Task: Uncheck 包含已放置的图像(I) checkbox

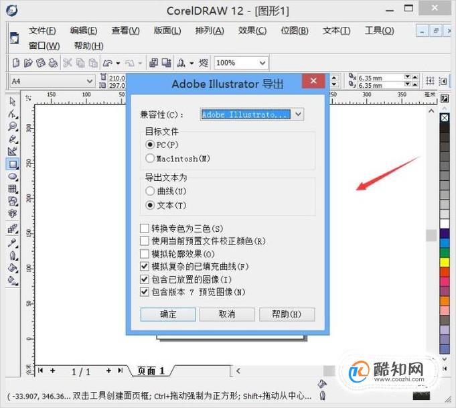Action: pos(145,279)
